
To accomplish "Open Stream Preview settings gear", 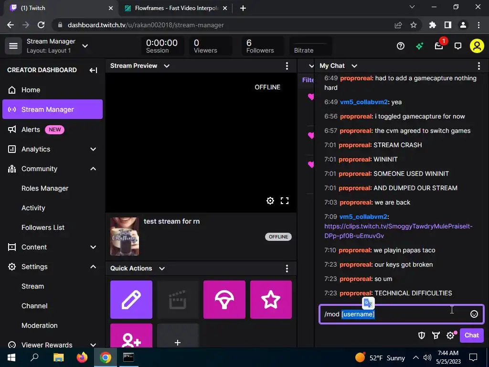I will [x=270, y=201].
